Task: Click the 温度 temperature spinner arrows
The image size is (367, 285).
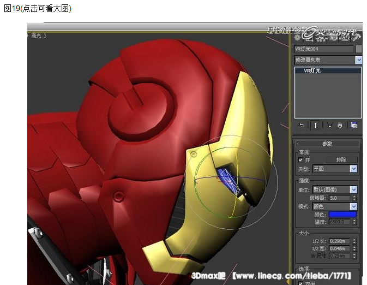Action: click(x=354, y=222)
